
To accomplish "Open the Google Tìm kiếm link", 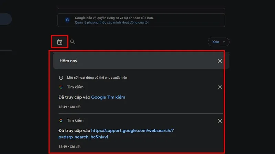I will [108, 97].
